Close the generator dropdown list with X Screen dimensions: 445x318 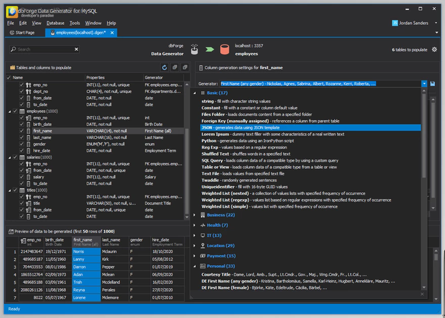tap(422, 294)
